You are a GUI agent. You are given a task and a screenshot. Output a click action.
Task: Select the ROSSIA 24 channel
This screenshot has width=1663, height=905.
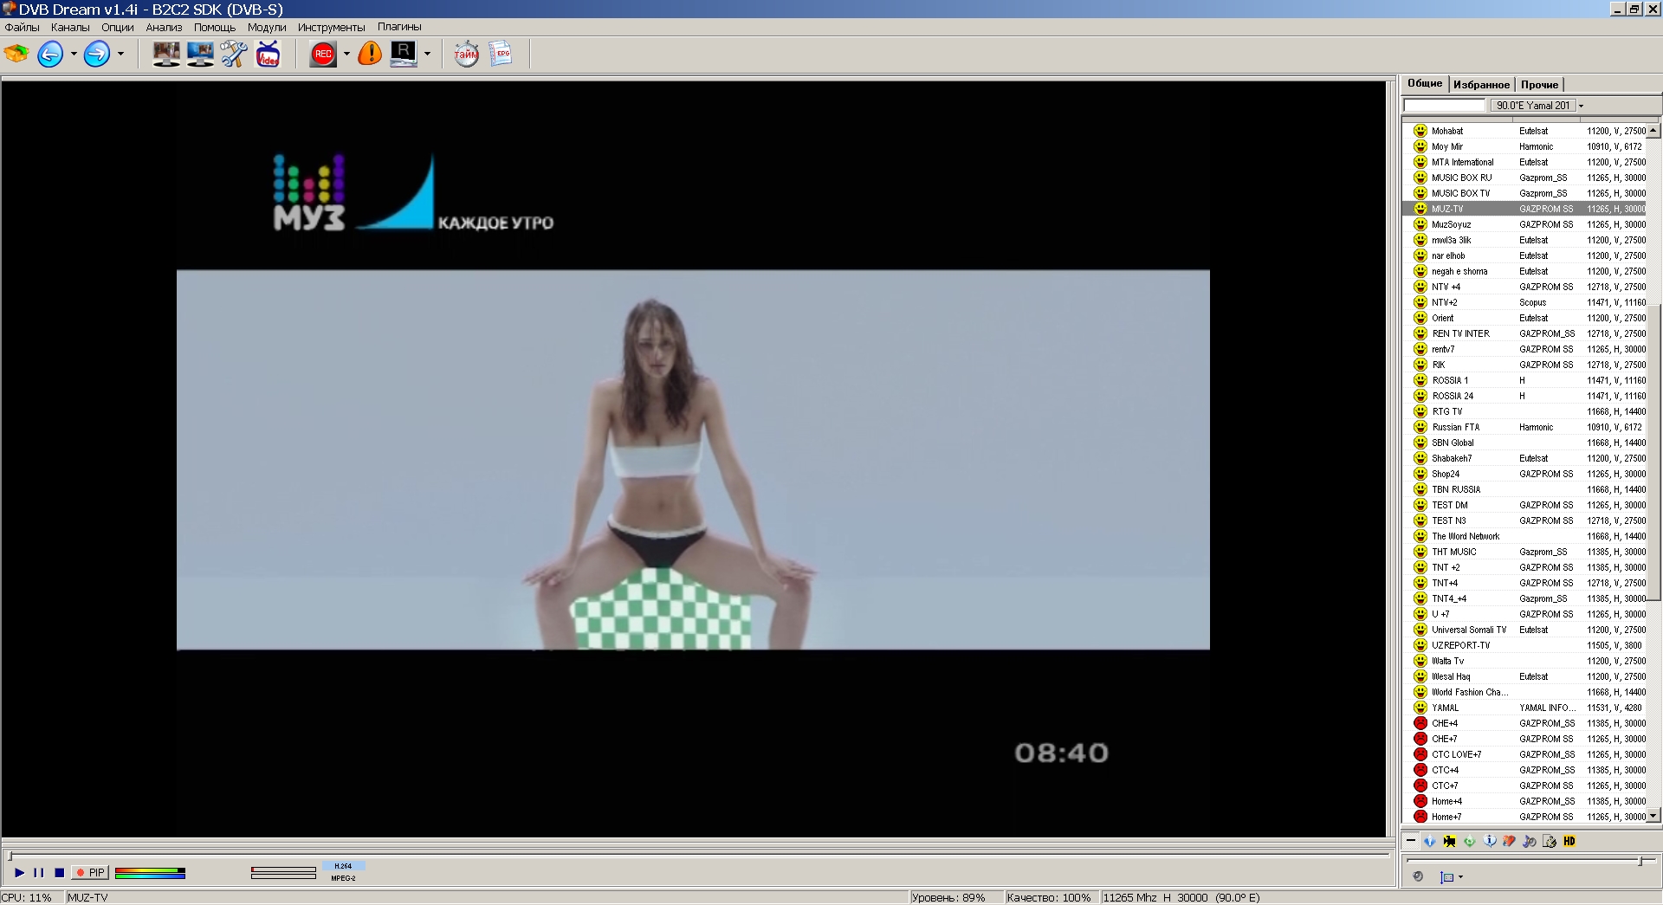pyautogui.click(x=1524, y=396)
